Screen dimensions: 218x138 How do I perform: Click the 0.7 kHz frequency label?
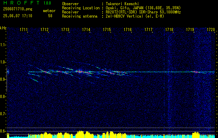coord(3,114)
